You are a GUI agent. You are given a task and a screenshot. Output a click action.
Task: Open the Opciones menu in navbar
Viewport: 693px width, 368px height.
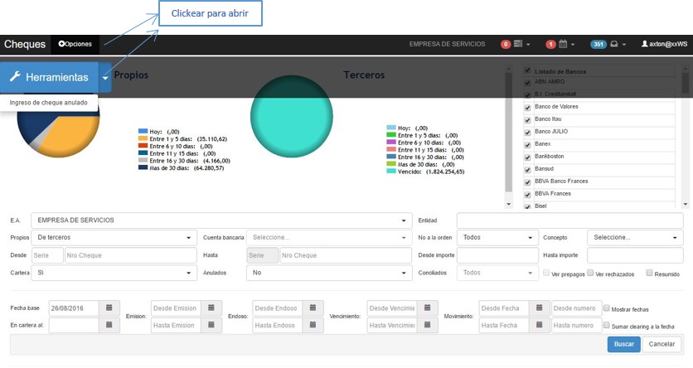pyautogui.click(x=75, y=44)
